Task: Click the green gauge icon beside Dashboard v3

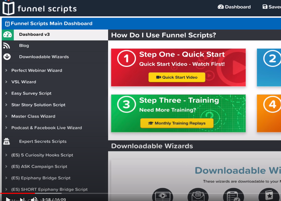Action: click(8, 34)
